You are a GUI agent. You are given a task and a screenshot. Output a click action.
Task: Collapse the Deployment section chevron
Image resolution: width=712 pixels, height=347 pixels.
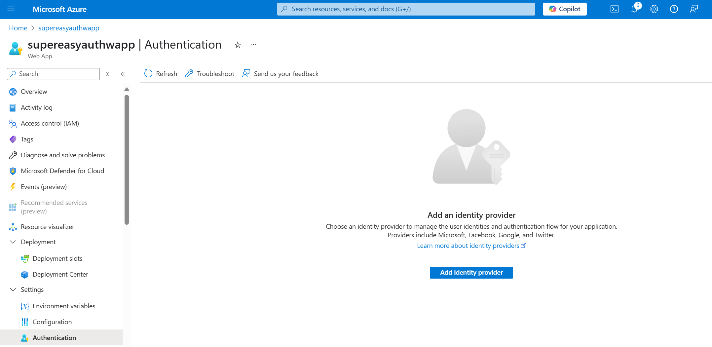tap(13, 242)
